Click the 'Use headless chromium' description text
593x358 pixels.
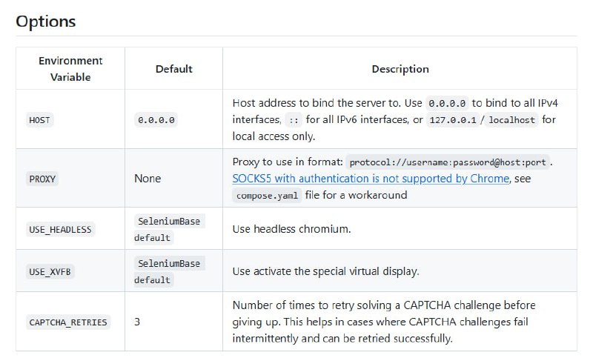click(x=291, y=229)
